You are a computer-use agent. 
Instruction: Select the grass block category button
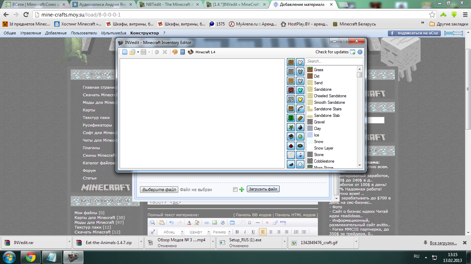point(291,62)
